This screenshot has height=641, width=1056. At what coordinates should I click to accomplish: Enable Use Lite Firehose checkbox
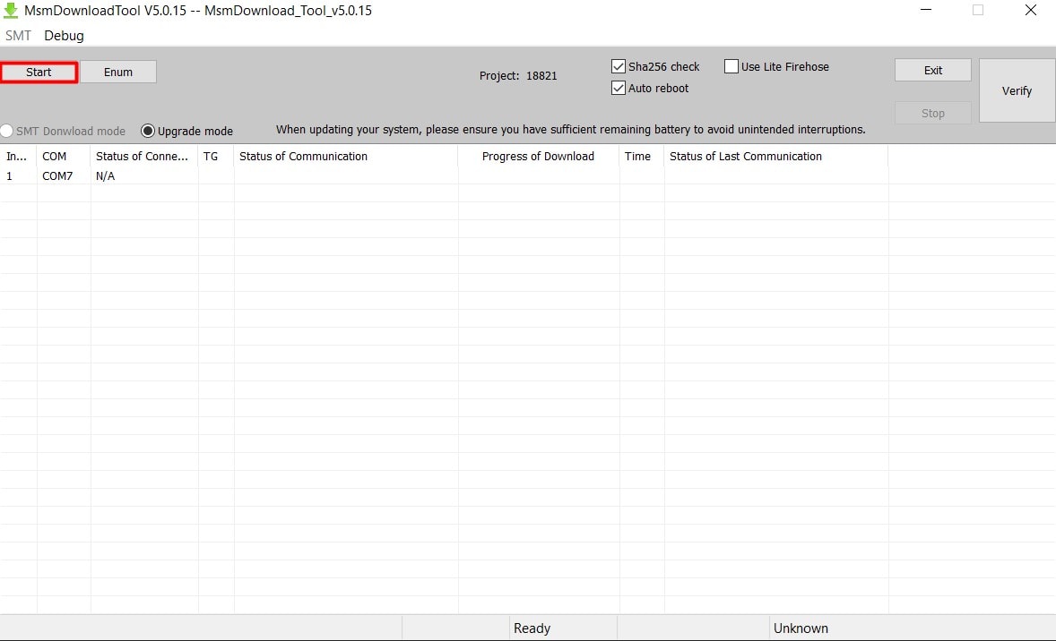point(731,66)
